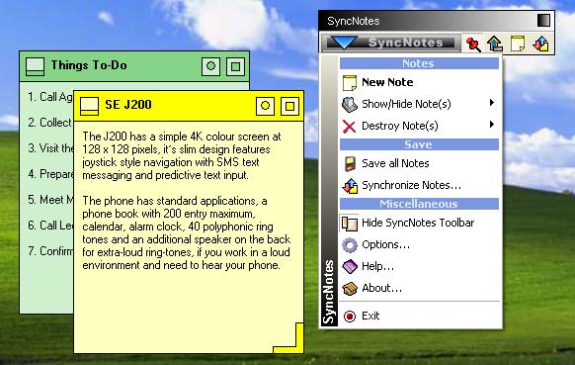Screen dimensions: 575x365
Task: Open Show/Hide Note(s) menu entry
Action: [419, 104]
